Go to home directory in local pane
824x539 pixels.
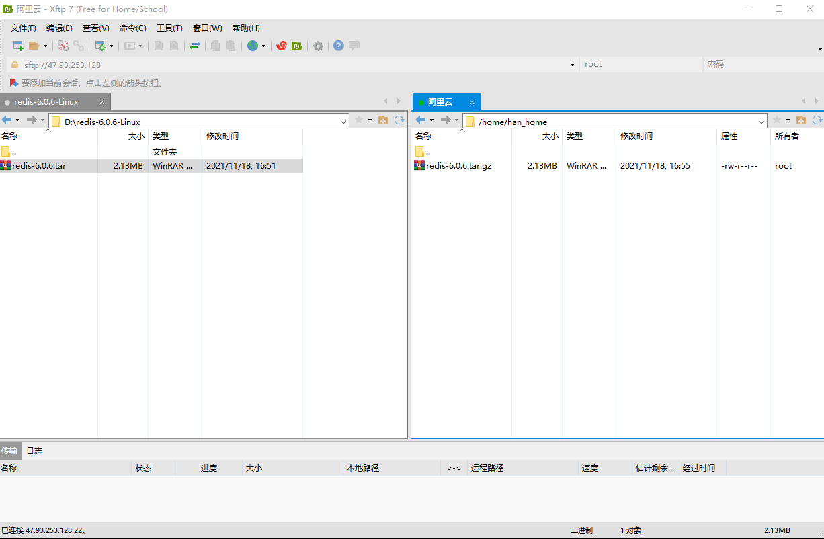[383, 120]
